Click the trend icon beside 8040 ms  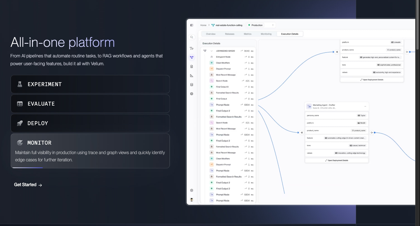[x=242, y=51]
